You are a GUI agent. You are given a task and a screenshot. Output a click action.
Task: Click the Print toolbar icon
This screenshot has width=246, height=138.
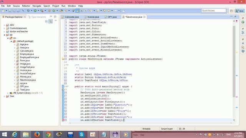(18, 11)
